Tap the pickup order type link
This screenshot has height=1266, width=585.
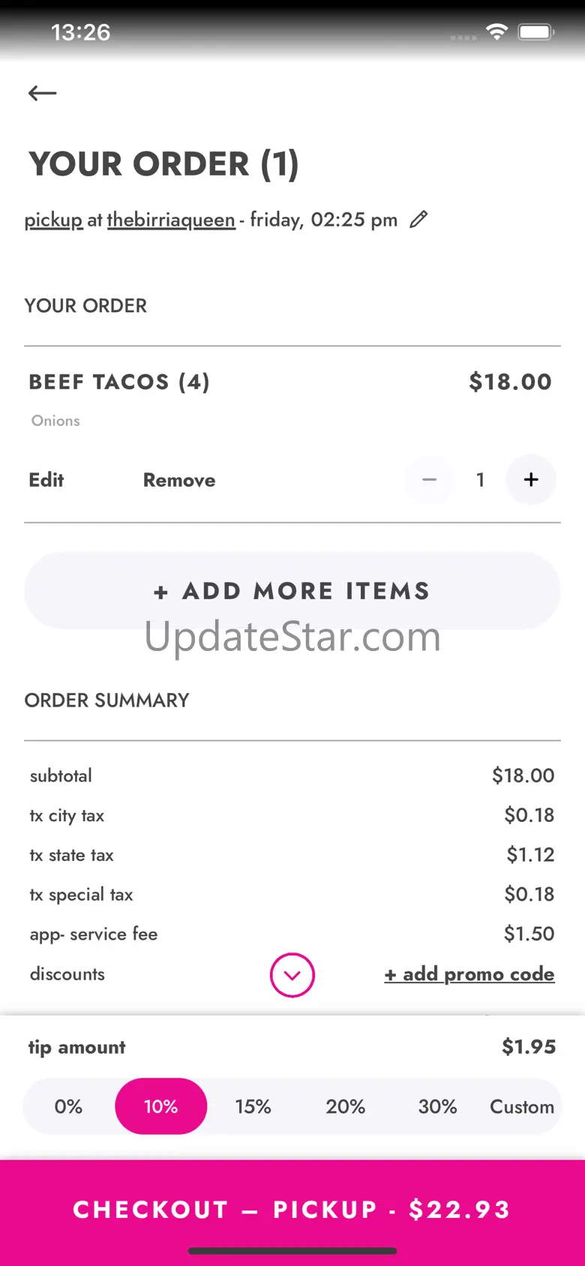tap(53, 220)
